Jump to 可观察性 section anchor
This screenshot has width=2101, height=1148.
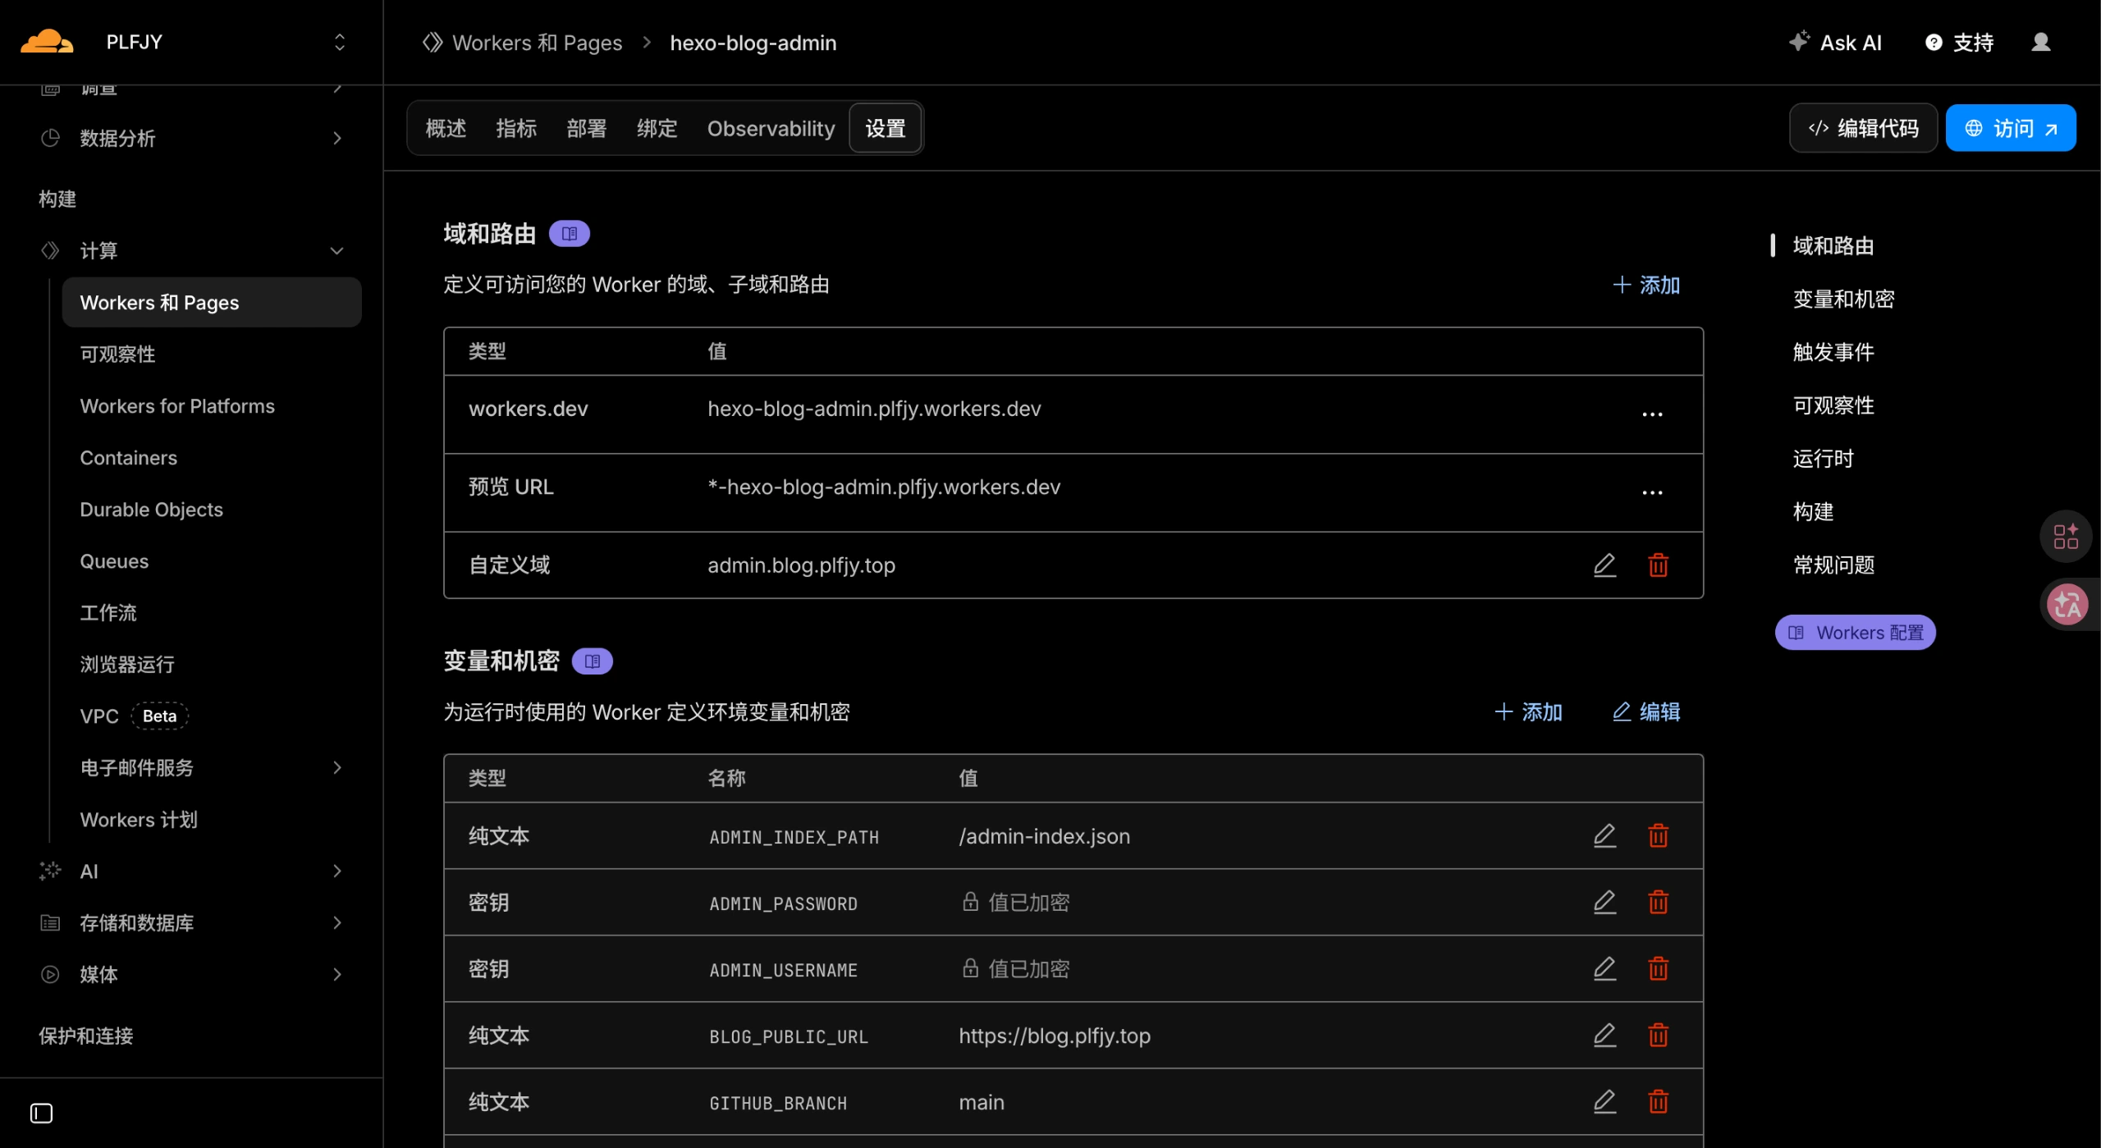coord(1833,405)
